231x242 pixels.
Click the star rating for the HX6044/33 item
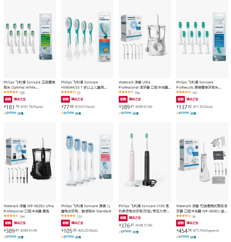(68, 92)
